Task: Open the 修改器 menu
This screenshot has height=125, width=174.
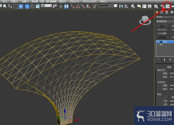Action: [35, 1]
